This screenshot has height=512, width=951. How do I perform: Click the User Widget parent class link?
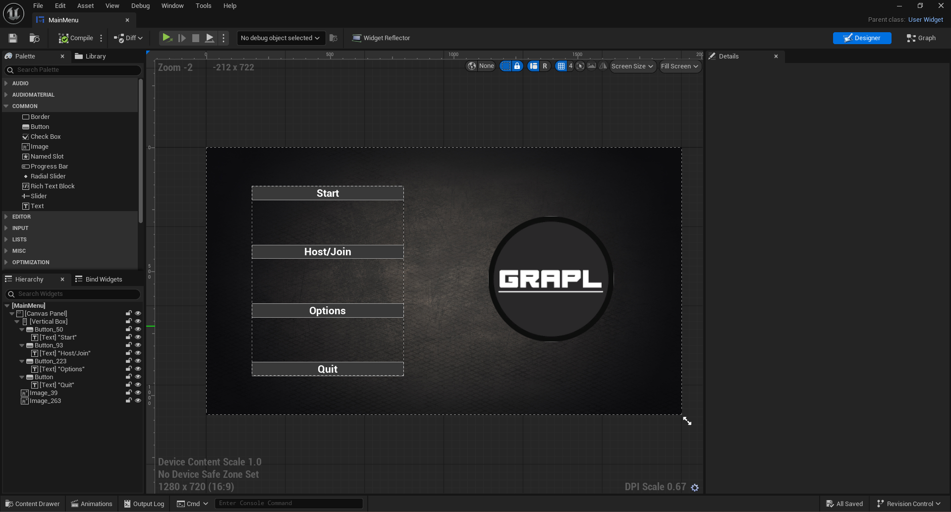click(x=925, y=19)
